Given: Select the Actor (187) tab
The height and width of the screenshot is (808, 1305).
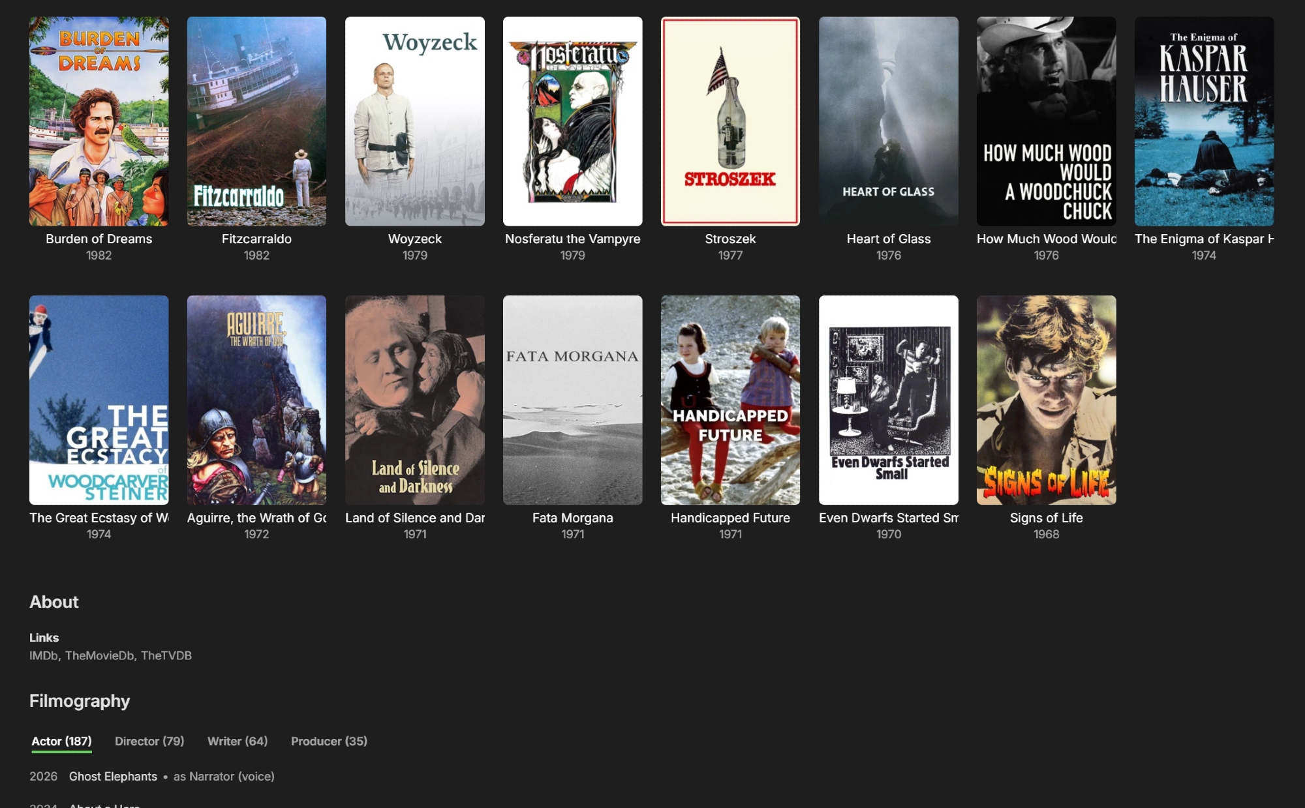Looking at the screenshot, I should (x=61, y=741).
